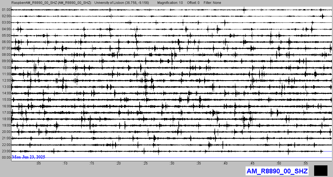This screenshot has width=333, height=177.
Task: Click the Mon Jun 23, 2025 date text
Action: [28, 157]
